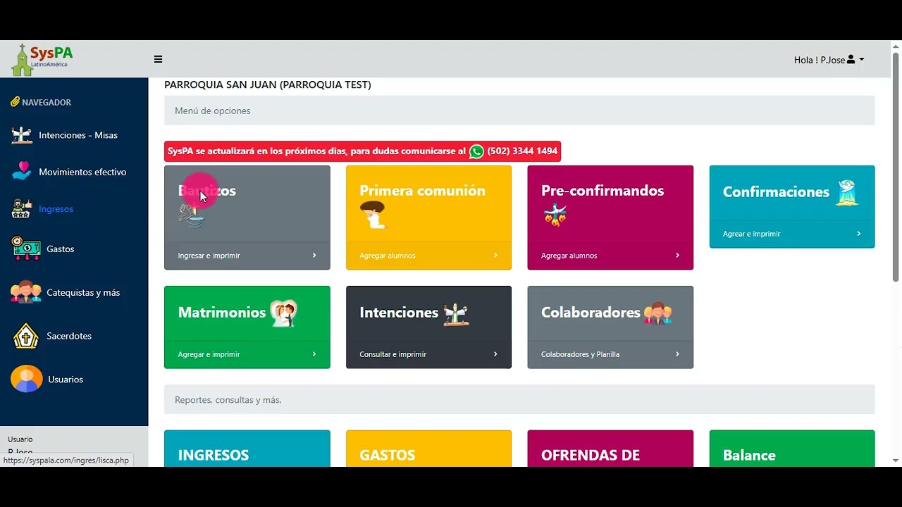Click the paperclip icon next to NAVEGADOR
The image size is (902, 507).
coord(15,101)
